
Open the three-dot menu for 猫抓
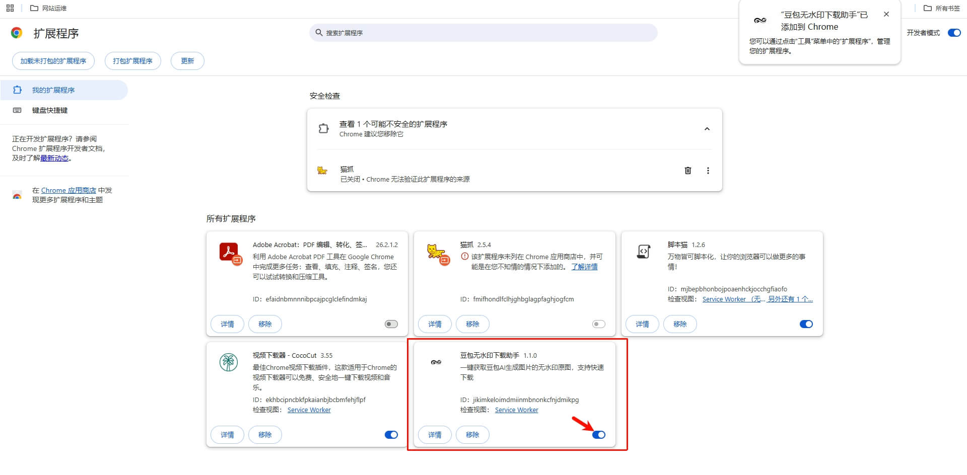click(708, 171)
